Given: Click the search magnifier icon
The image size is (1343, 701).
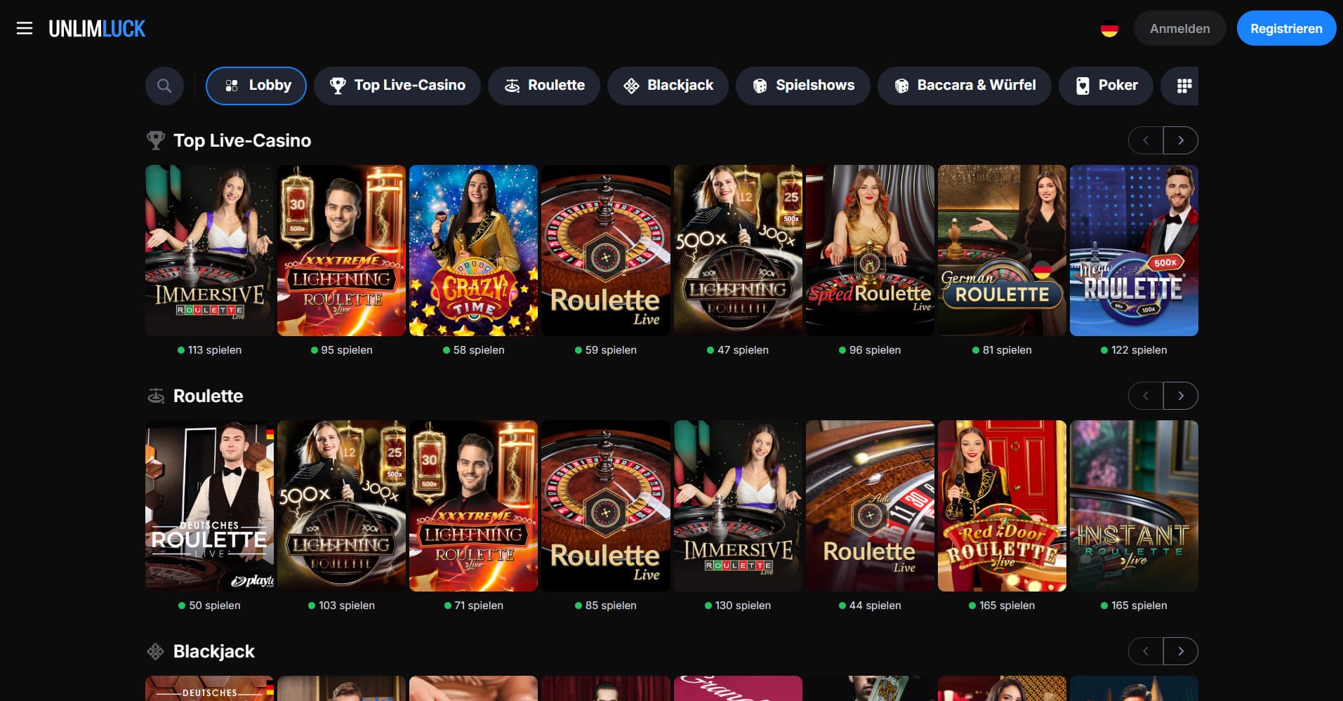Looking at the screenshot, I should click(164, 86).
